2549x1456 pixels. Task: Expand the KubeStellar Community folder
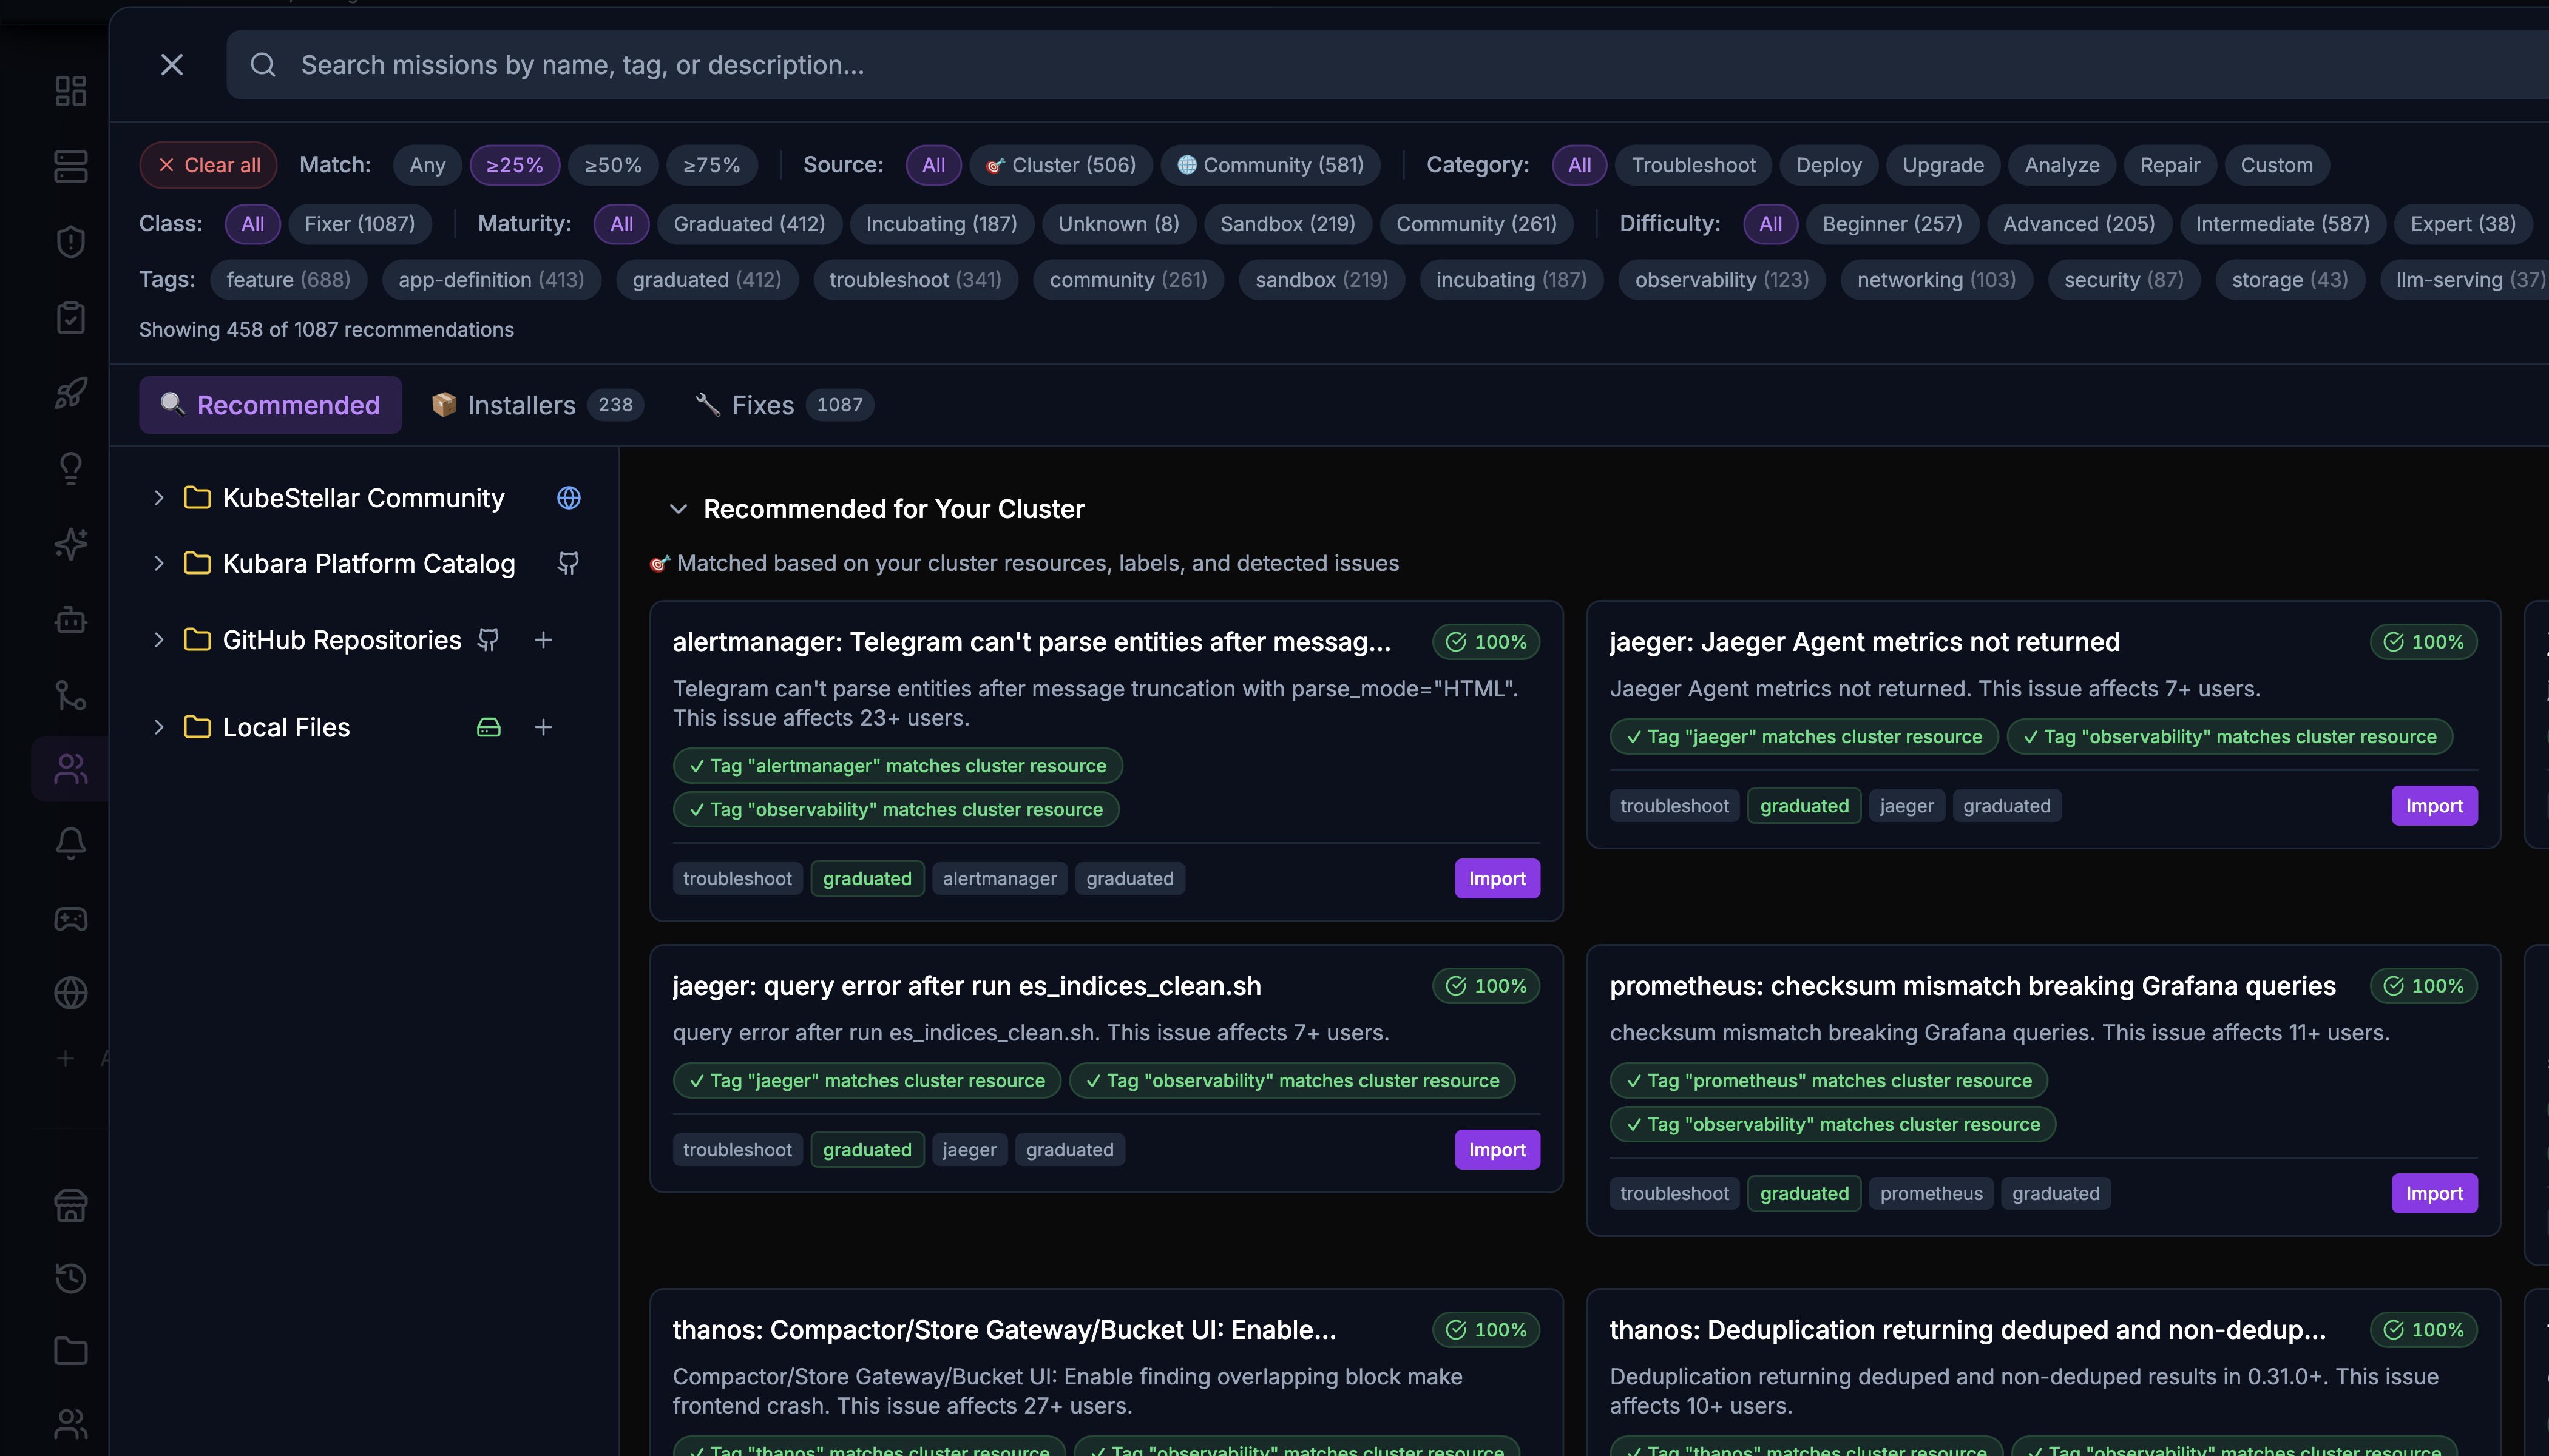pyautogui.click(x=158, y=498)
